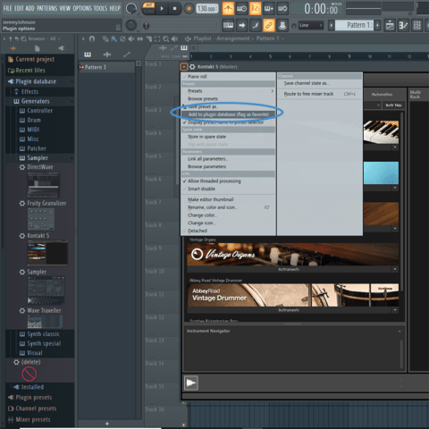429x429 pixels.
Task: Click the Kontakt 5 plugin options arrow
Action: point(184,67)
